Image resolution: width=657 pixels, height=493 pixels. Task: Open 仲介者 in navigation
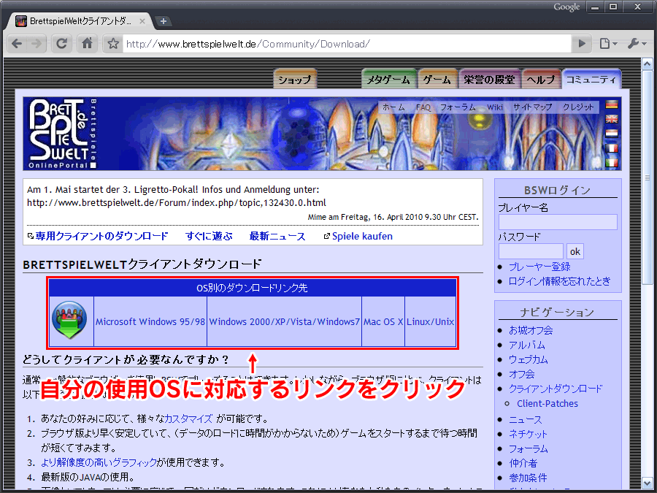point(523,463)
